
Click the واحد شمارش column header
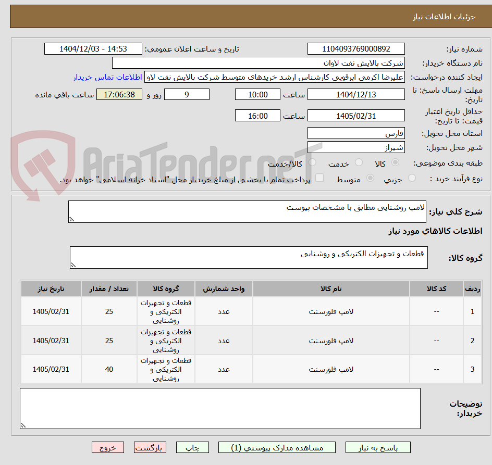point(224,289)
